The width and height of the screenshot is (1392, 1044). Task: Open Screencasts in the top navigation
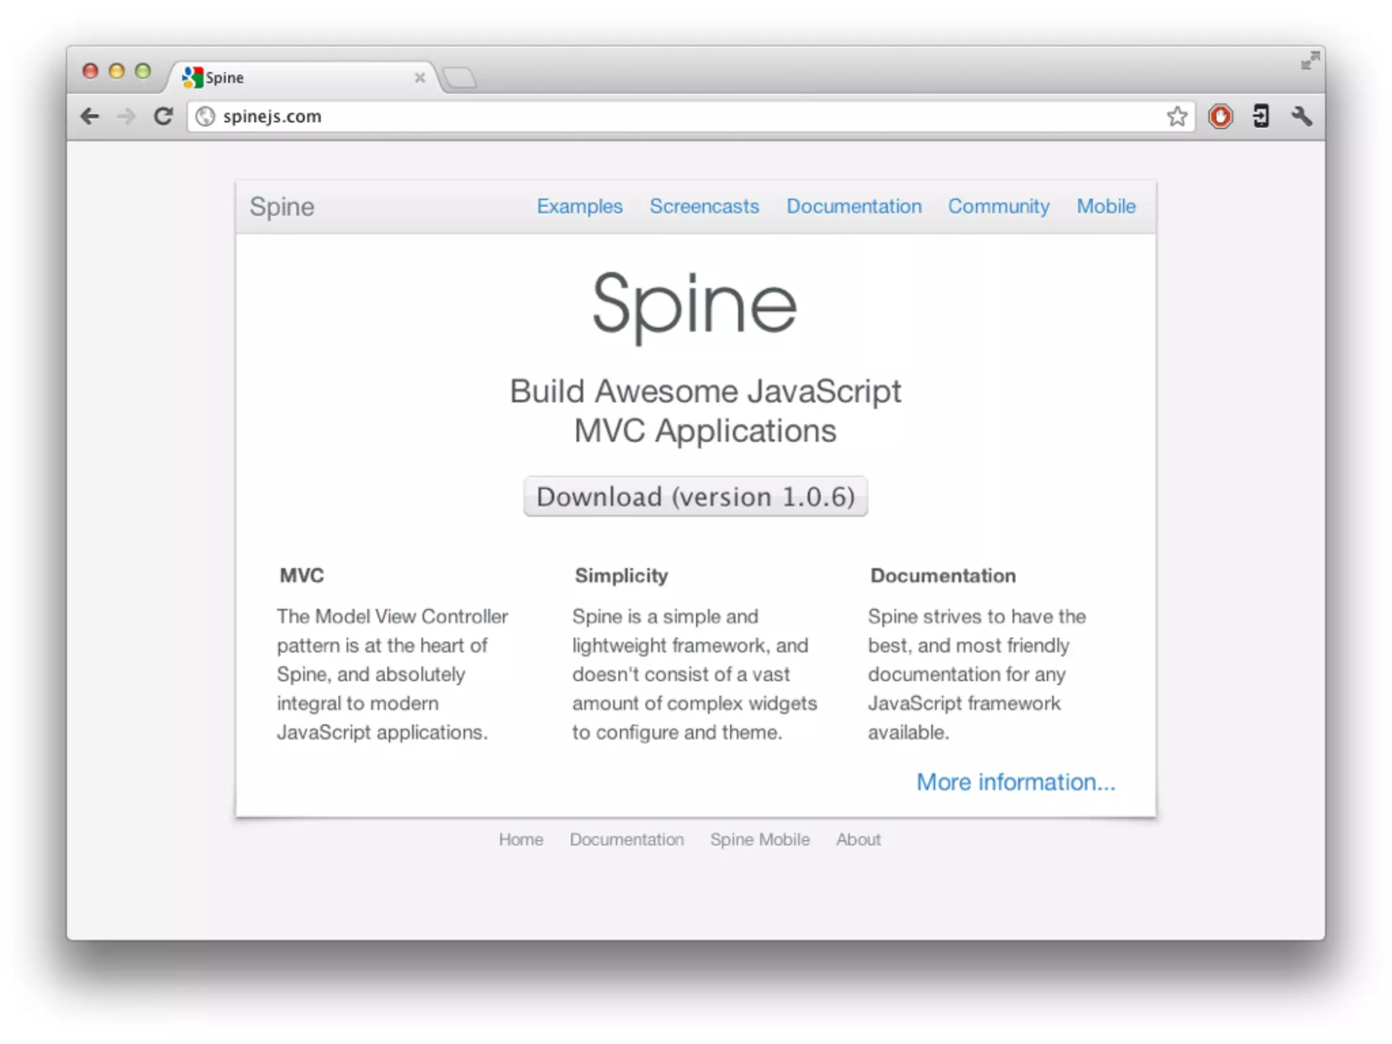[x=704, y=206]
